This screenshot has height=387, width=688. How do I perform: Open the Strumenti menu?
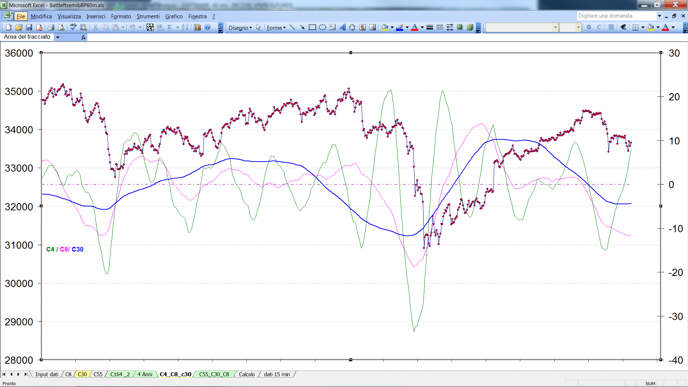pos(148,16)
